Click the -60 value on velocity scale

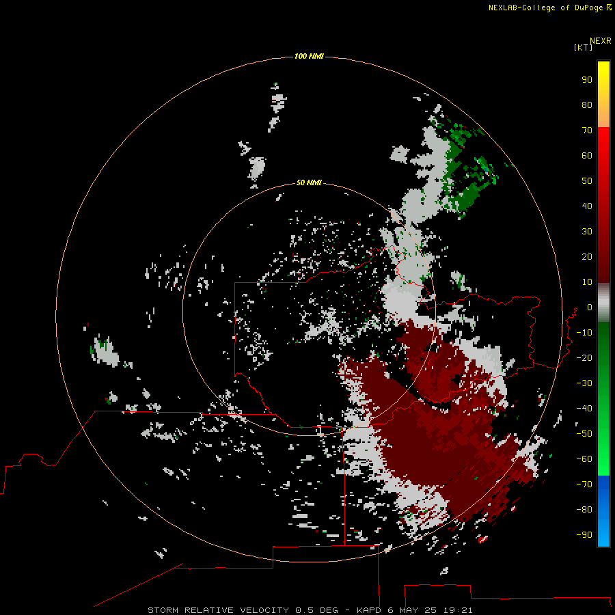584,459
